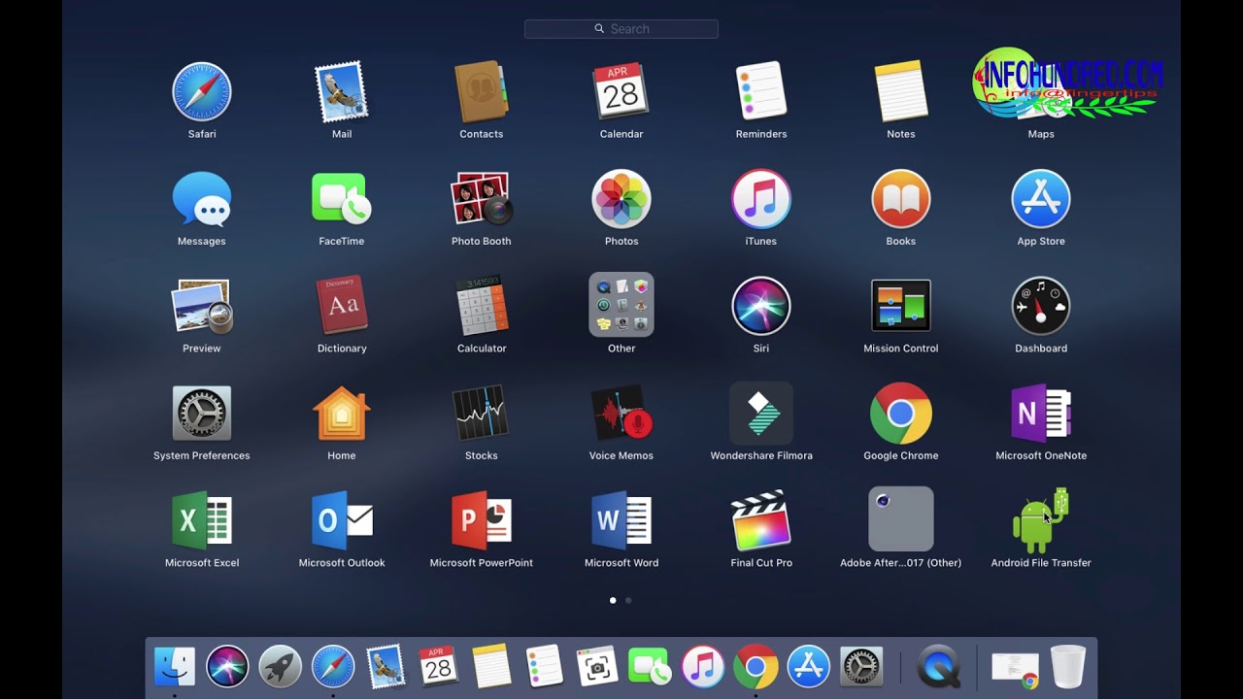Open Mission Control
Screen dimensions: 1243x699
pyautogui.click(x=901, y=306)
